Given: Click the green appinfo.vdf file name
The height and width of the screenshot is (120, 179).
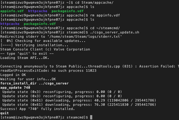Looking at the screenshot, I should pos(12,11).
